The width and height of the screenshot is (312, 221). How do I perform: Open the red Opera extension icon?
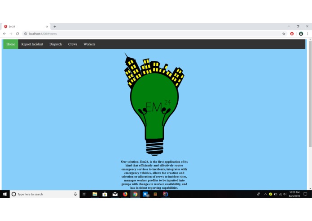pyautogui.click(x=292, y=34)
